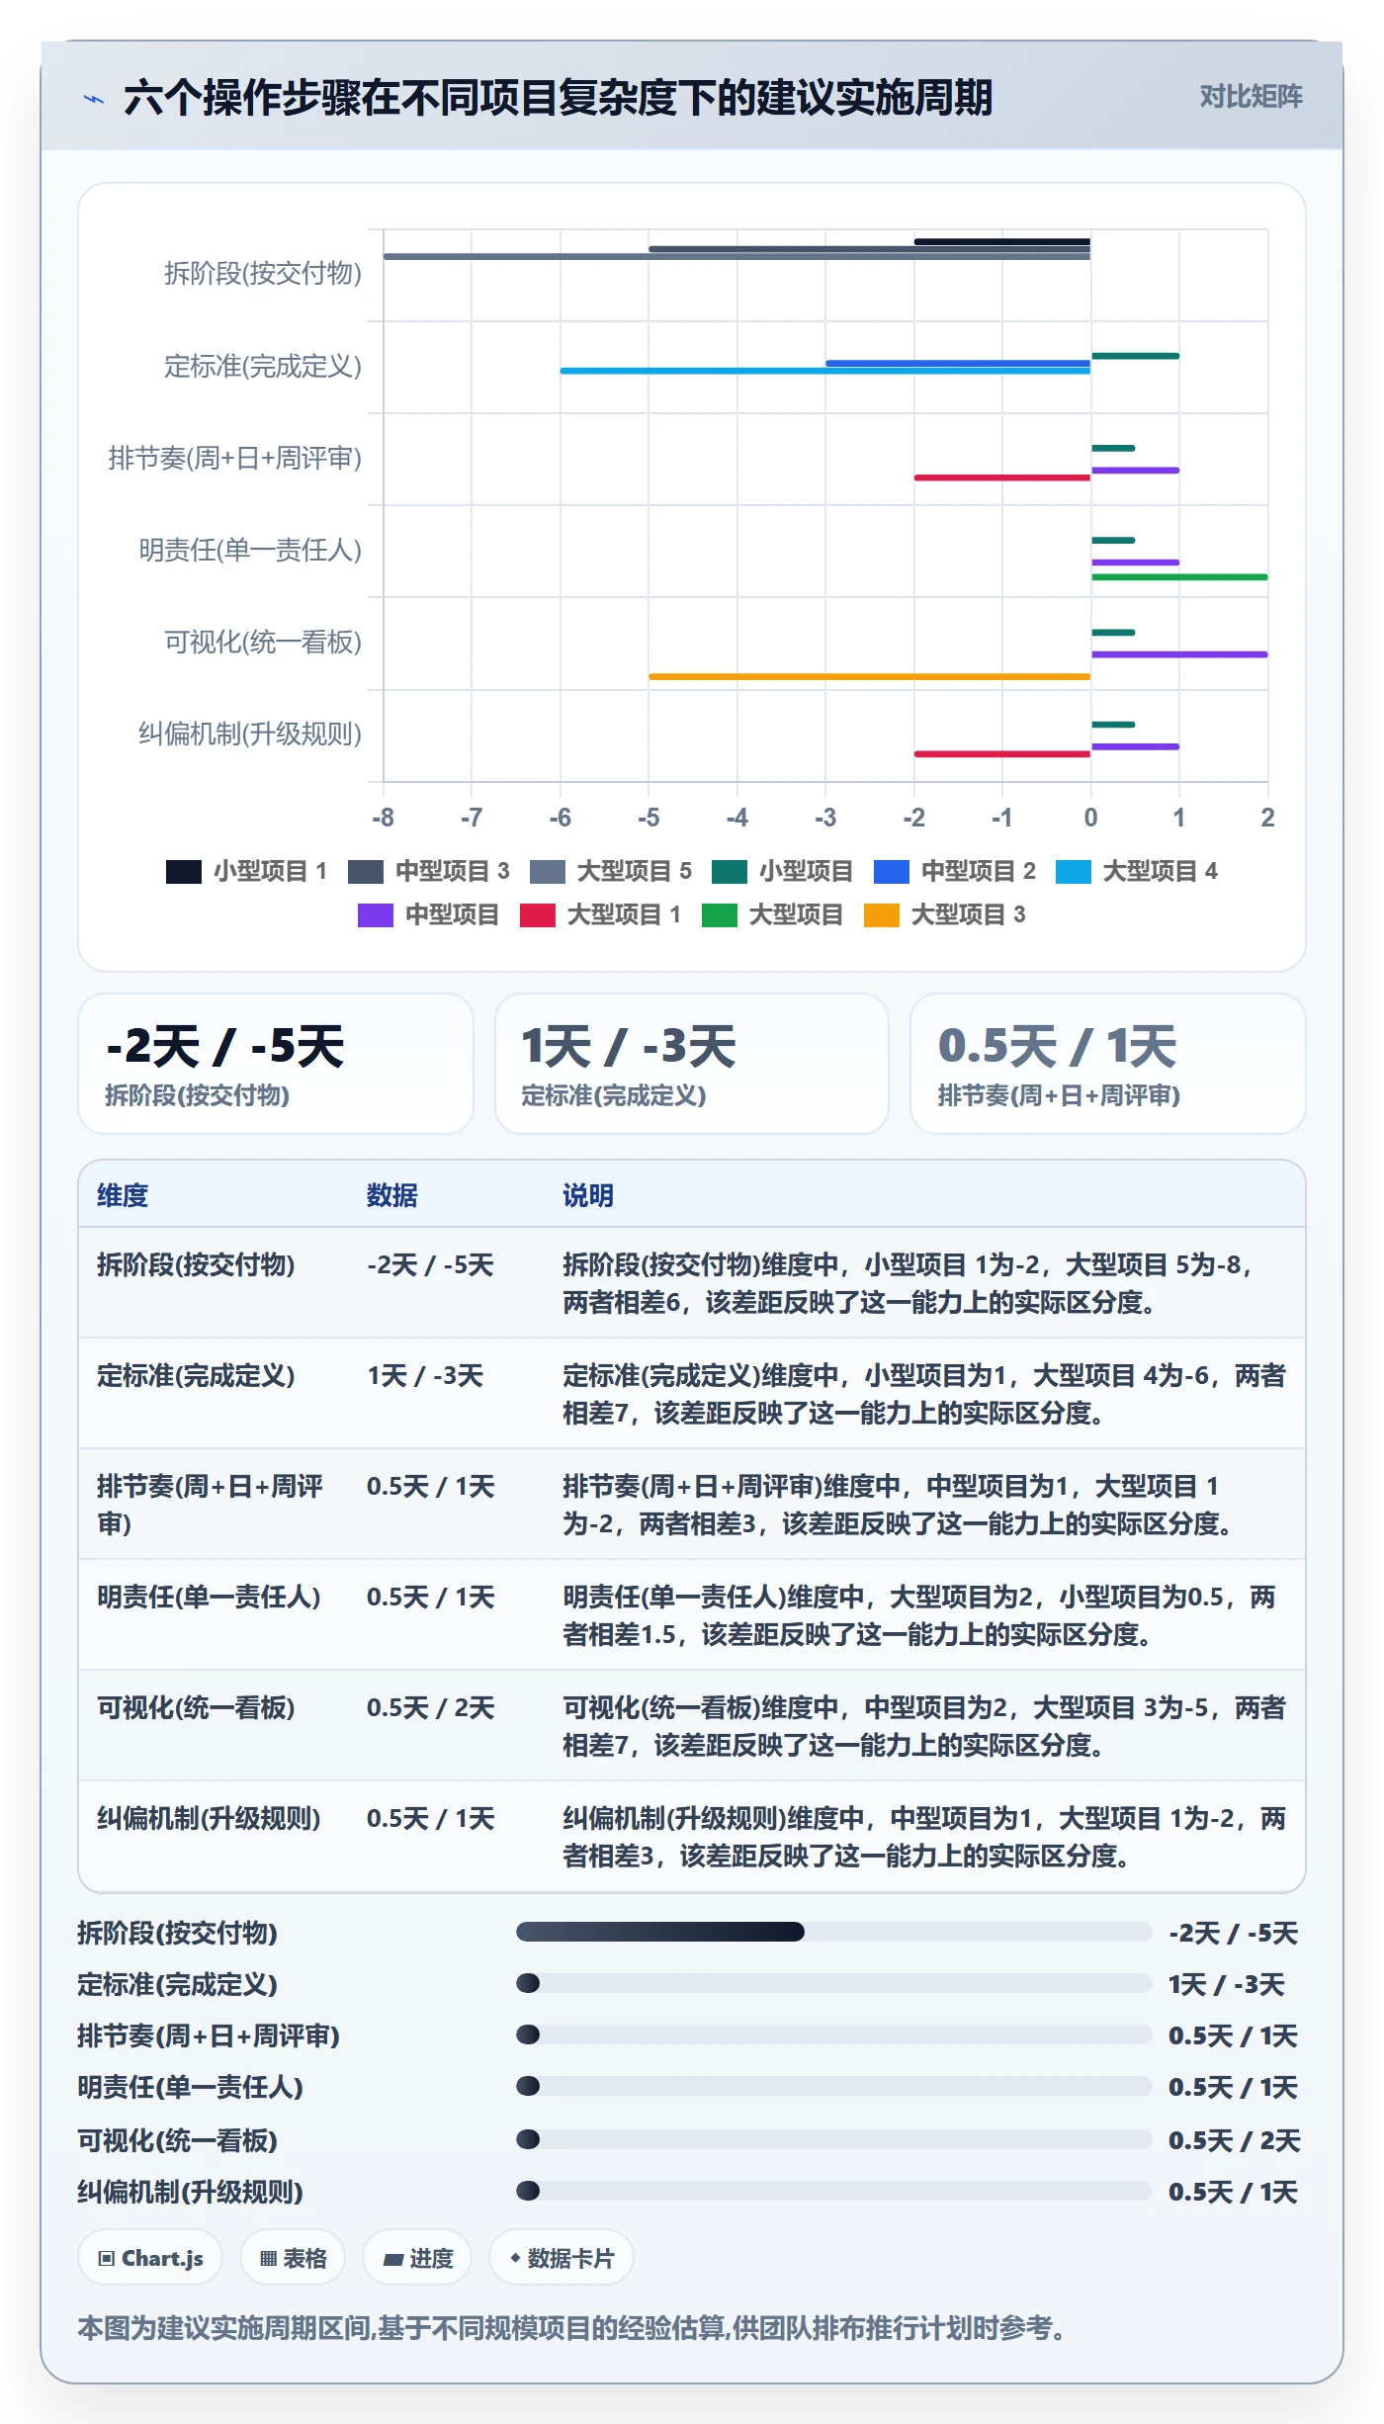Select the 1天 / -3天 data card

(x=692, y=1064)
